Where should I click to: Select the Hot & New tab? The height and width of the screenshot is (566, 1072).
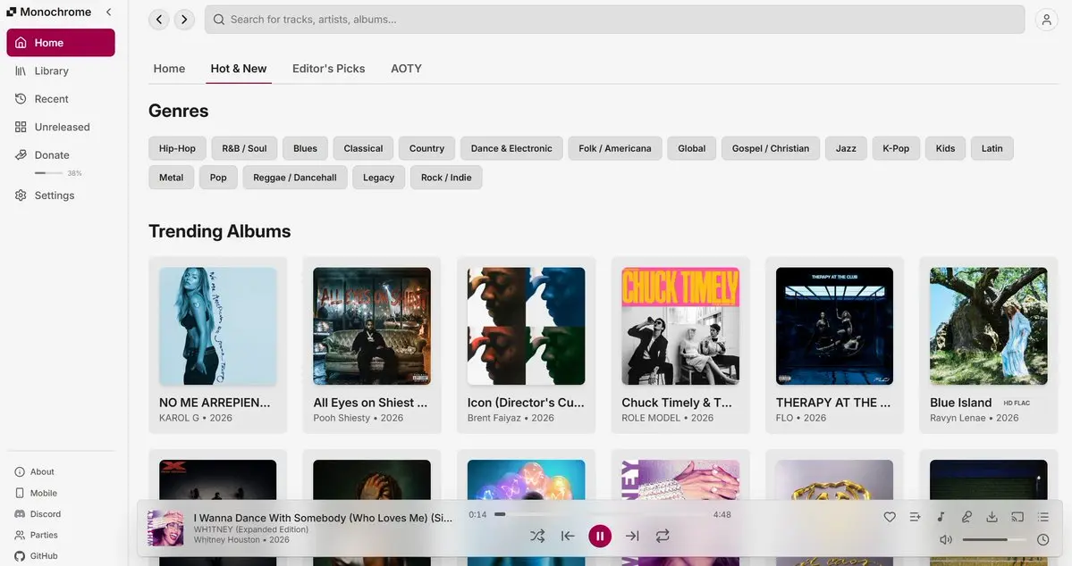[239, 68]
